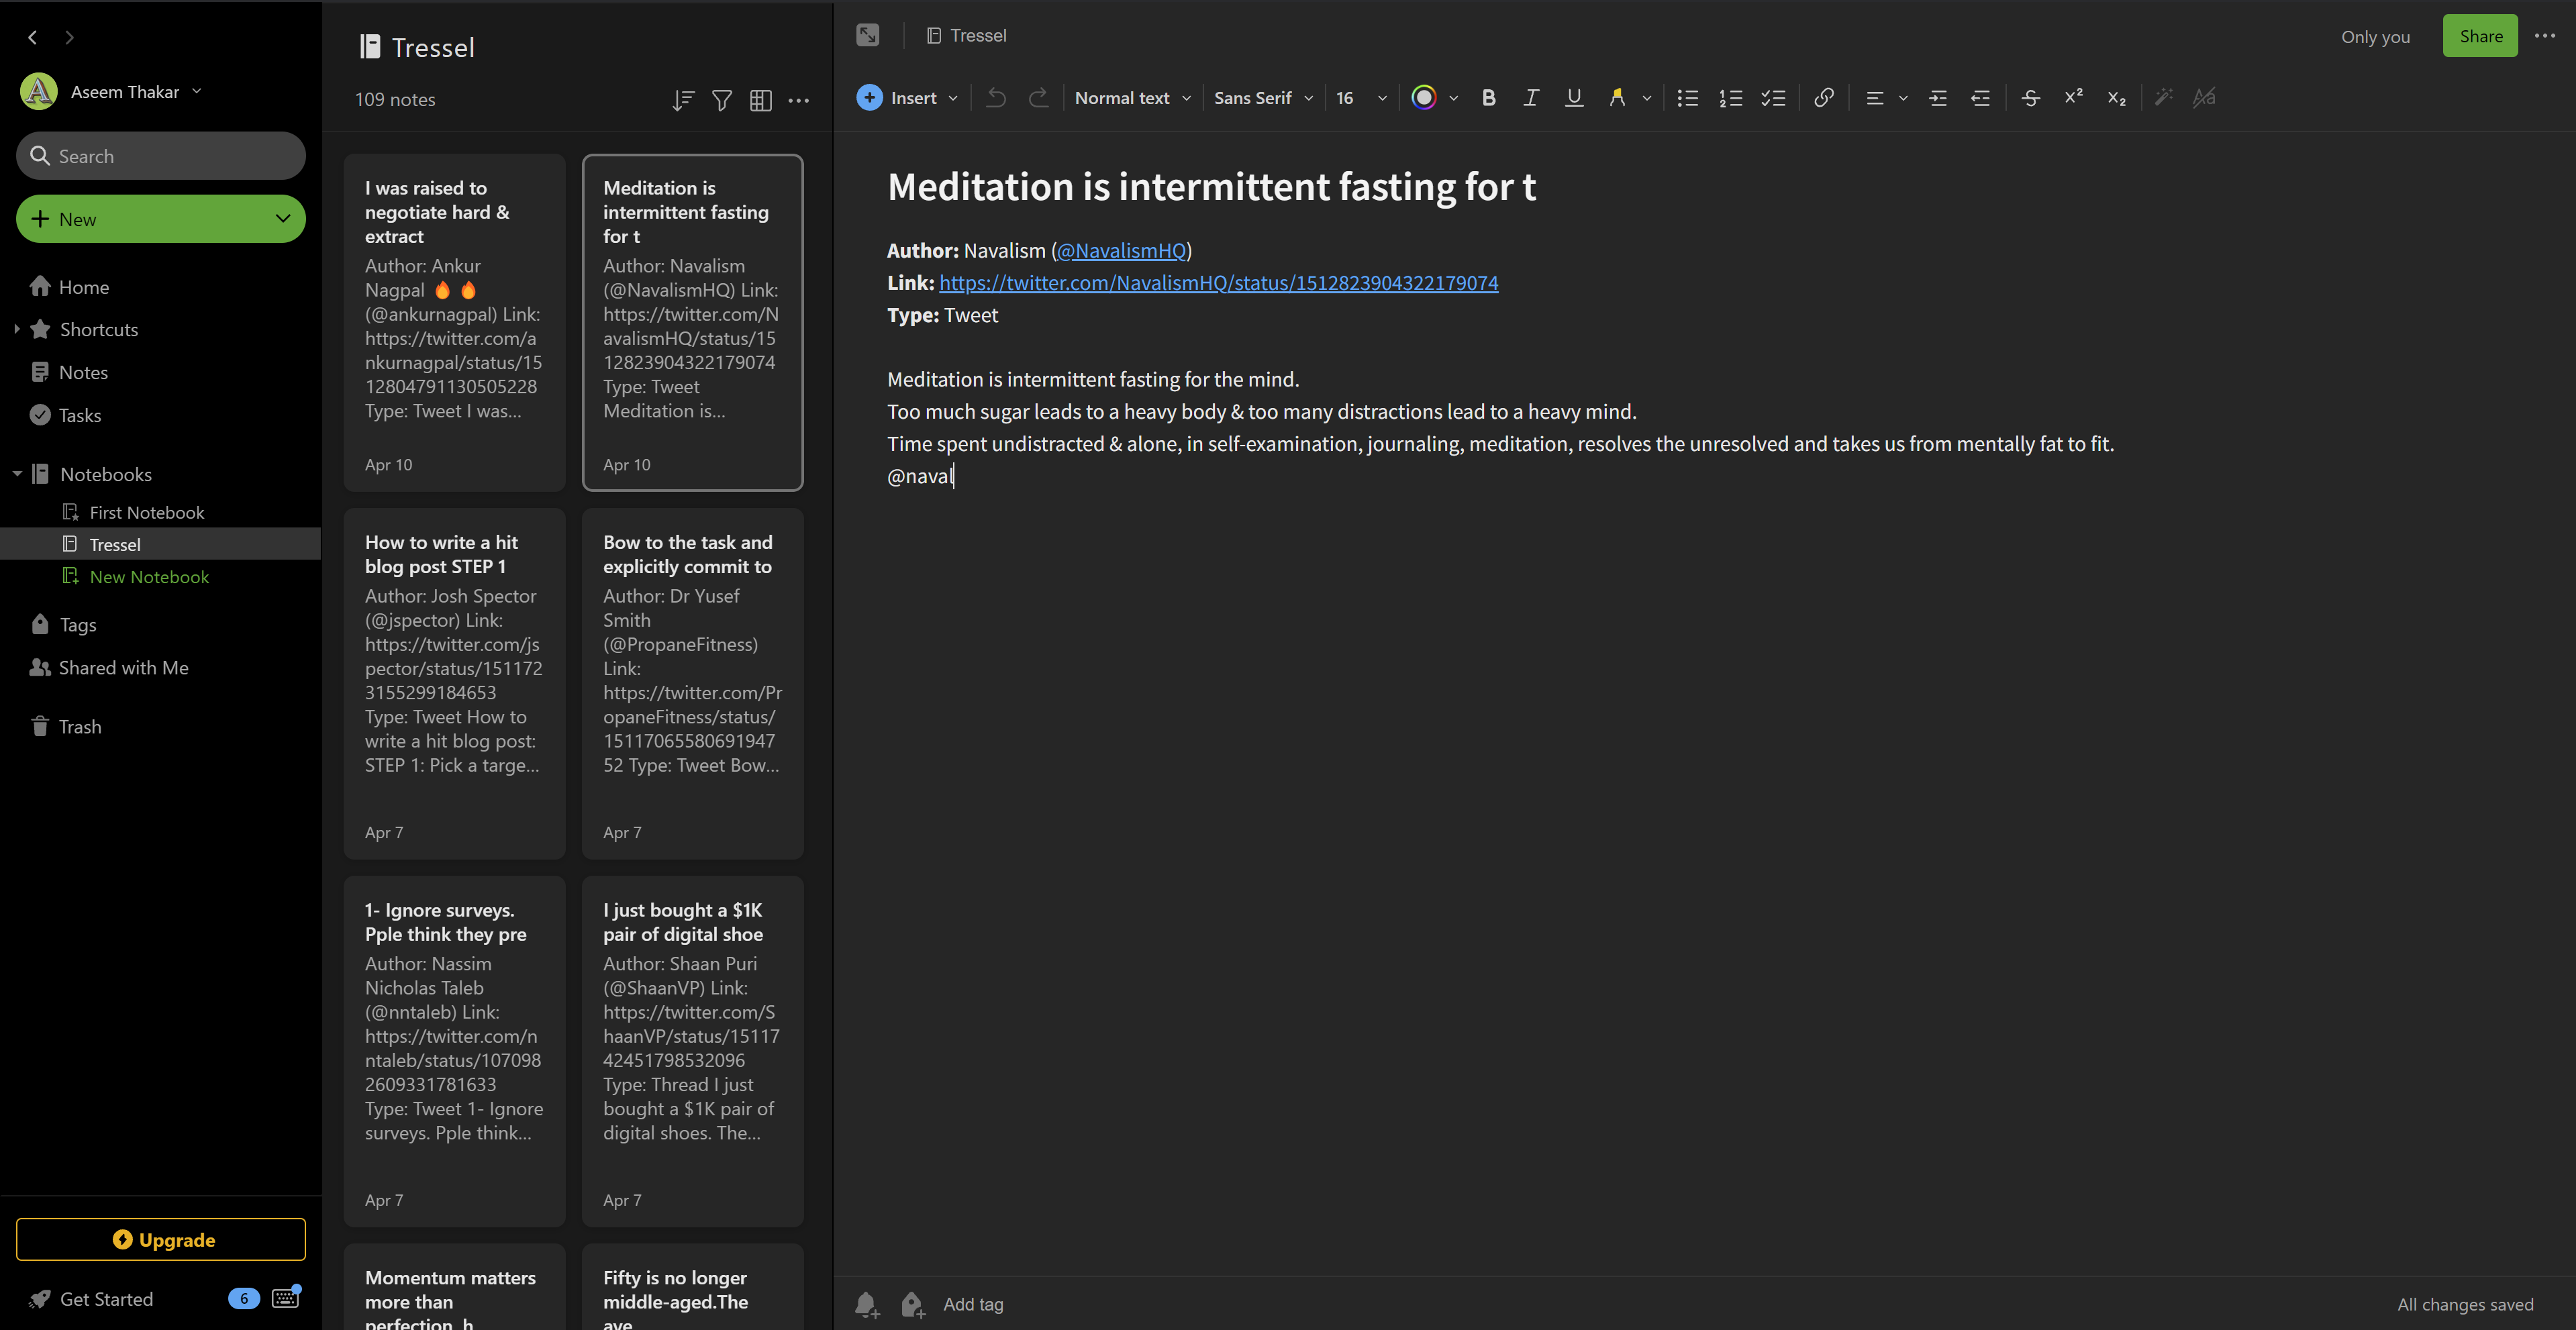Add a reminder to this note
Screen dimensions: 2576x1330
pyautogui.click(x=866, y=1304)
